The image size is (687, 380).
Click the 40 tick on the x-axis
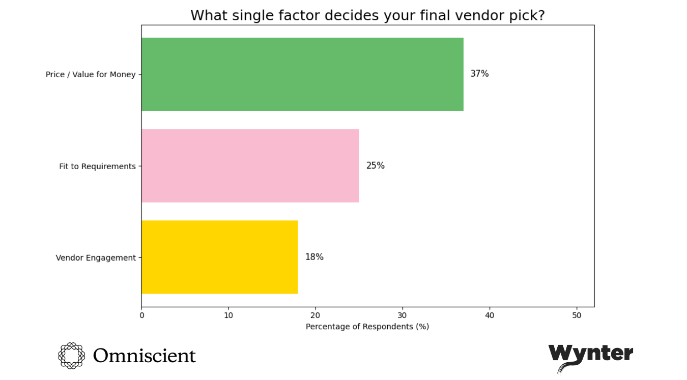coord(490,315)
